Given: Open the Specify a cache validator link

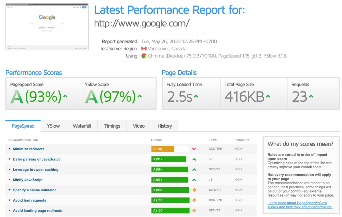Looking at the screenshot, I should 34,190.
